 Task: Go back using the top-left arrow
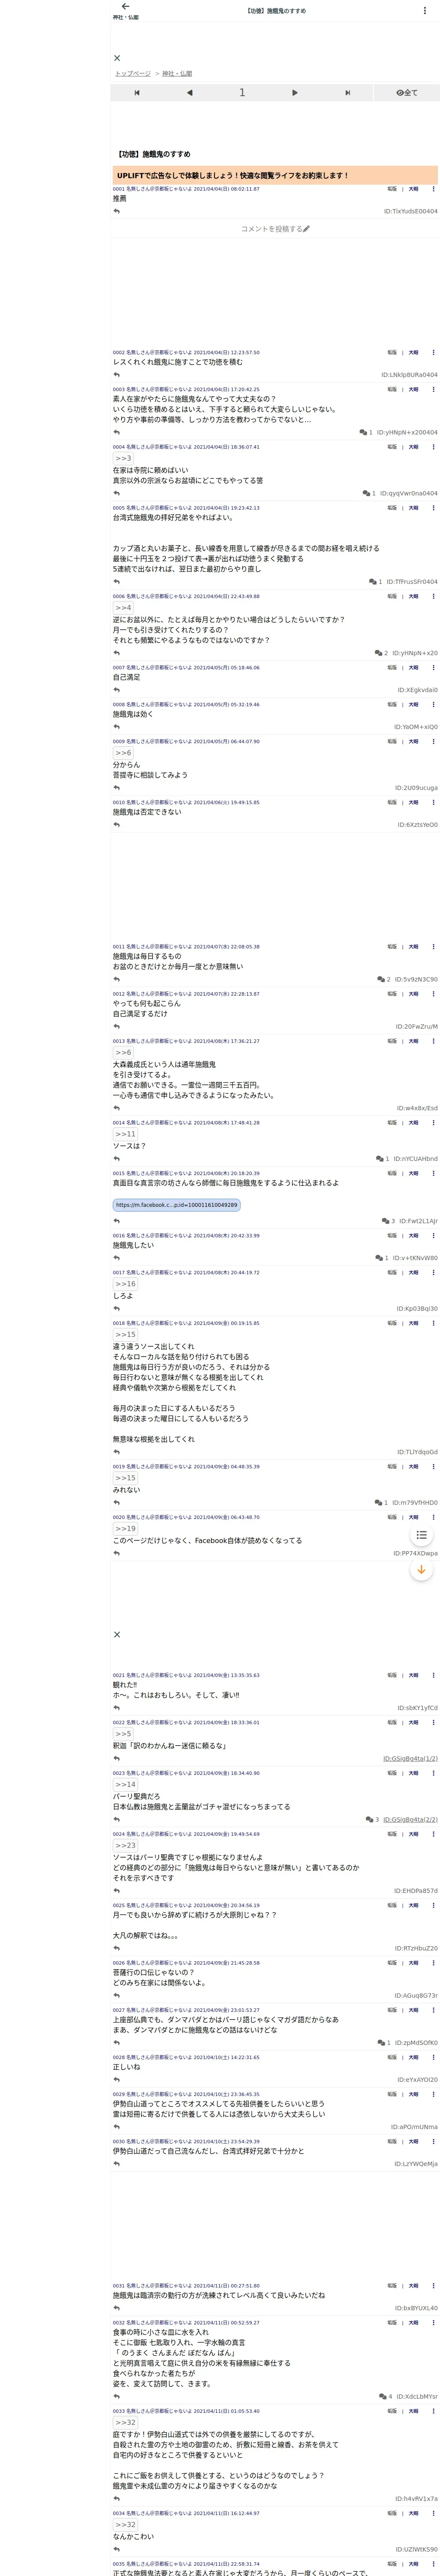click(125, 7)
